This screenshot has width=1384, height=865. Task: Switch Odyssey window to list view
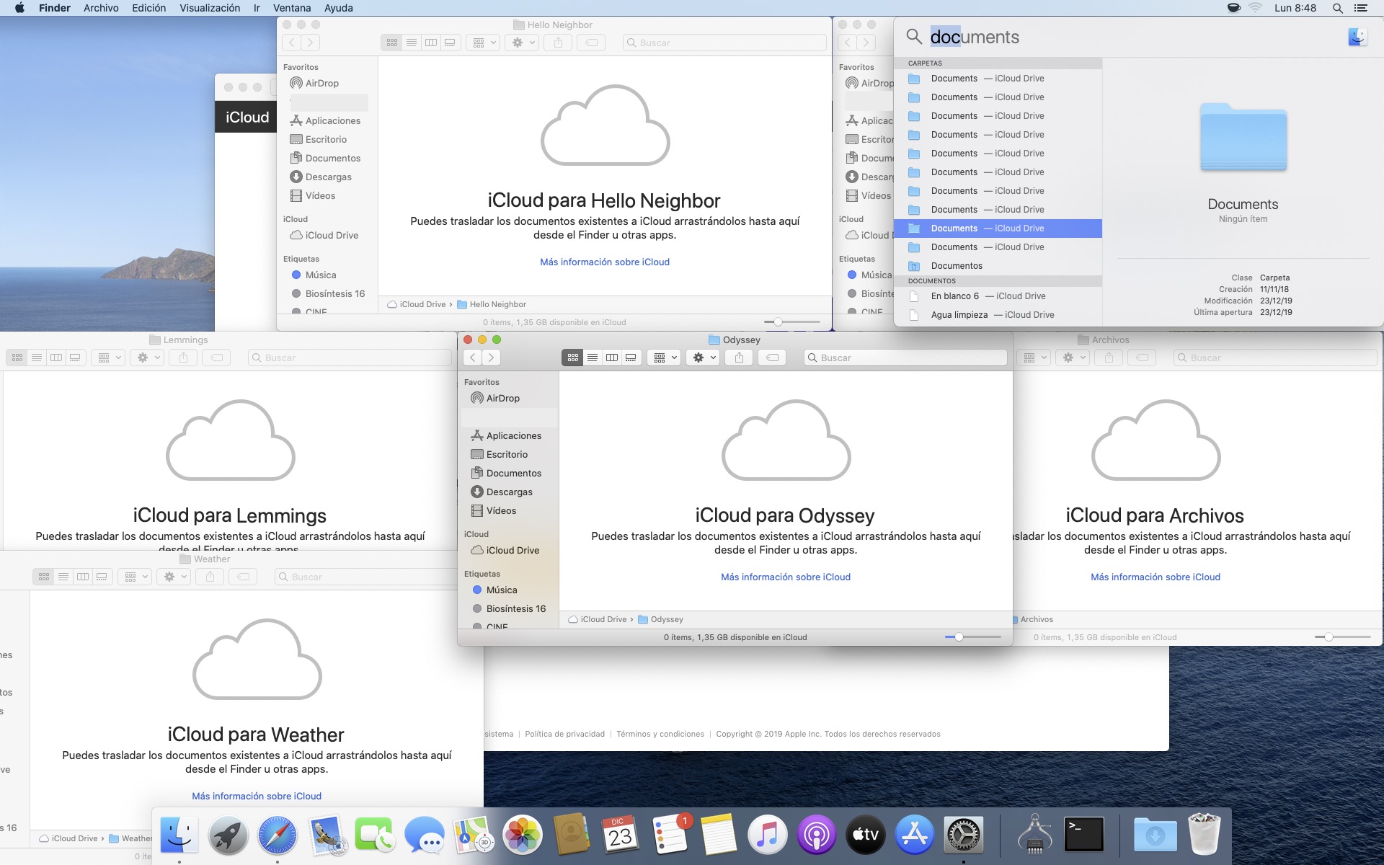point(593,358)
